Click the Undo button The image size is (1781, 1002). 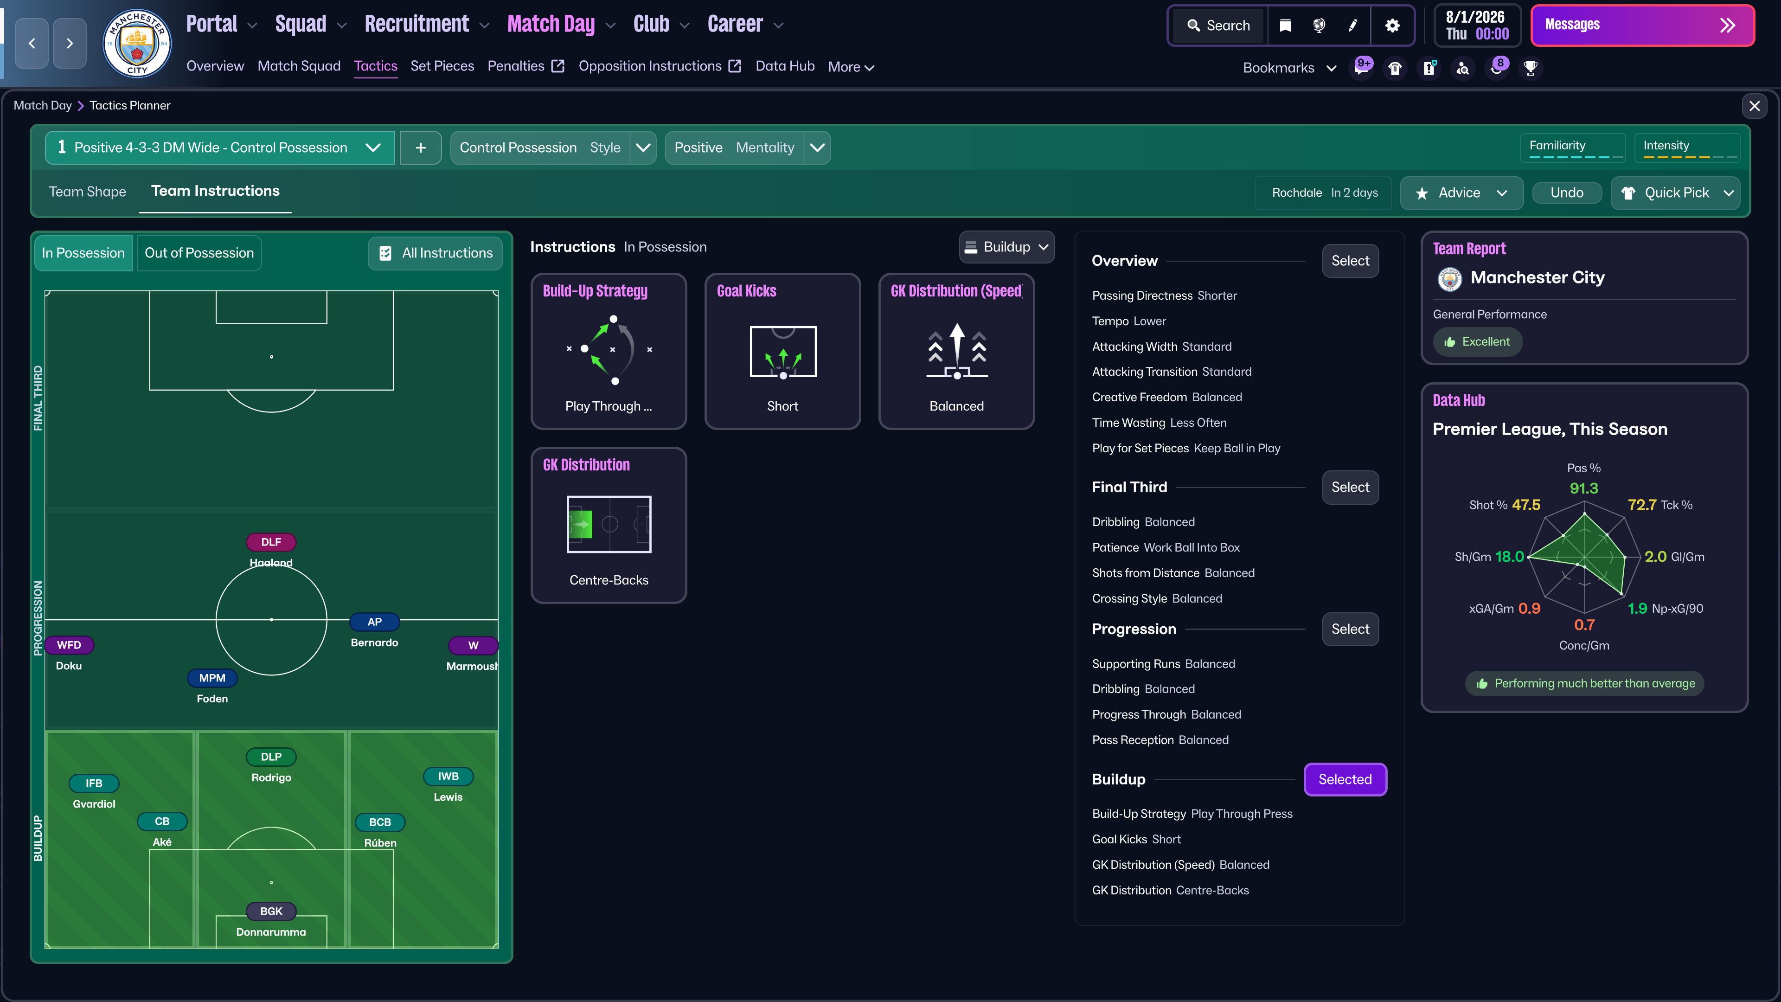click(x=1566, y=193)
